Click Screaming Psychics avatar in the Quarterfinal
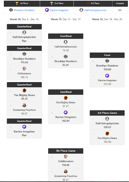 (24, 105)
